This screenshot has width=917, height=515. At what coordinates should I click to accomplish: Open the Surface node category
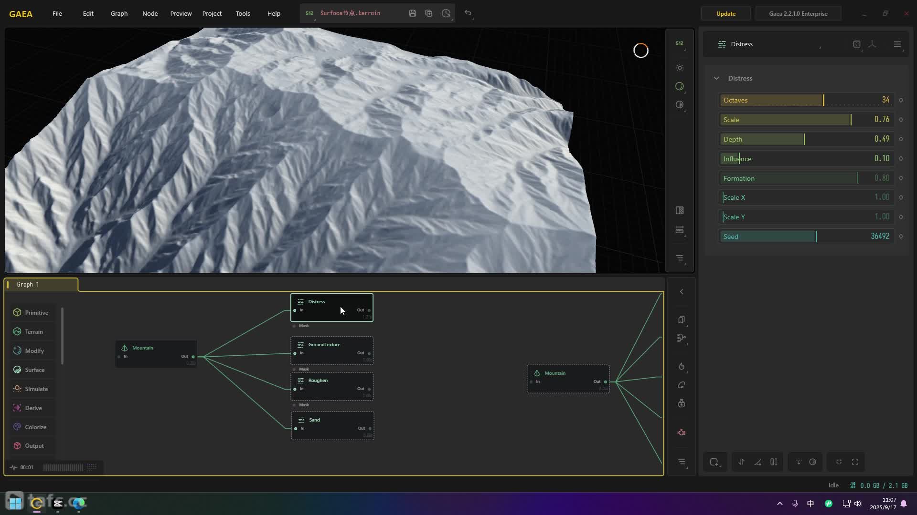tap(34, 370)
